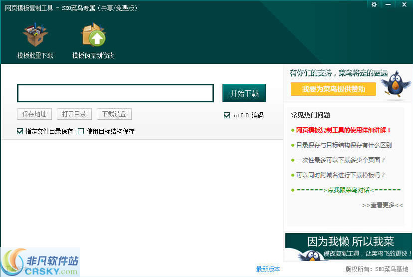Open settings gear in title bar
Screen dimensions: 413x277
374,4
